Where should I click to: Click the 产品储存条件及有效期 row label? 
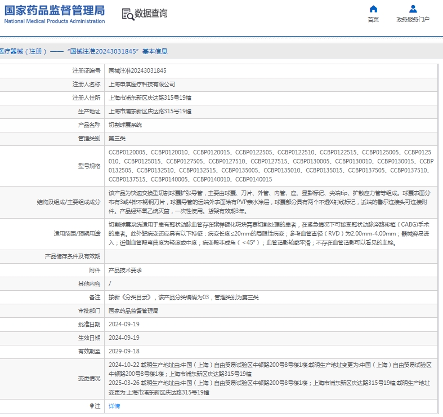click(72, 256)
